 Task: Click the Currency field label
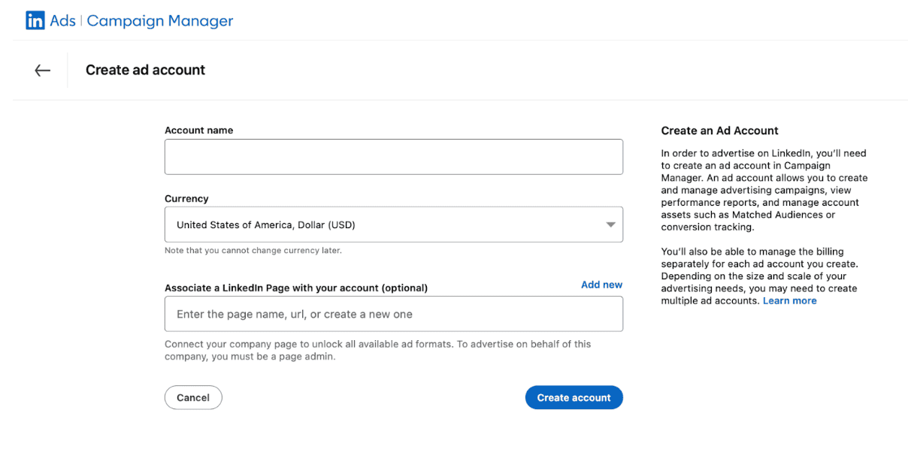point(186,198)
